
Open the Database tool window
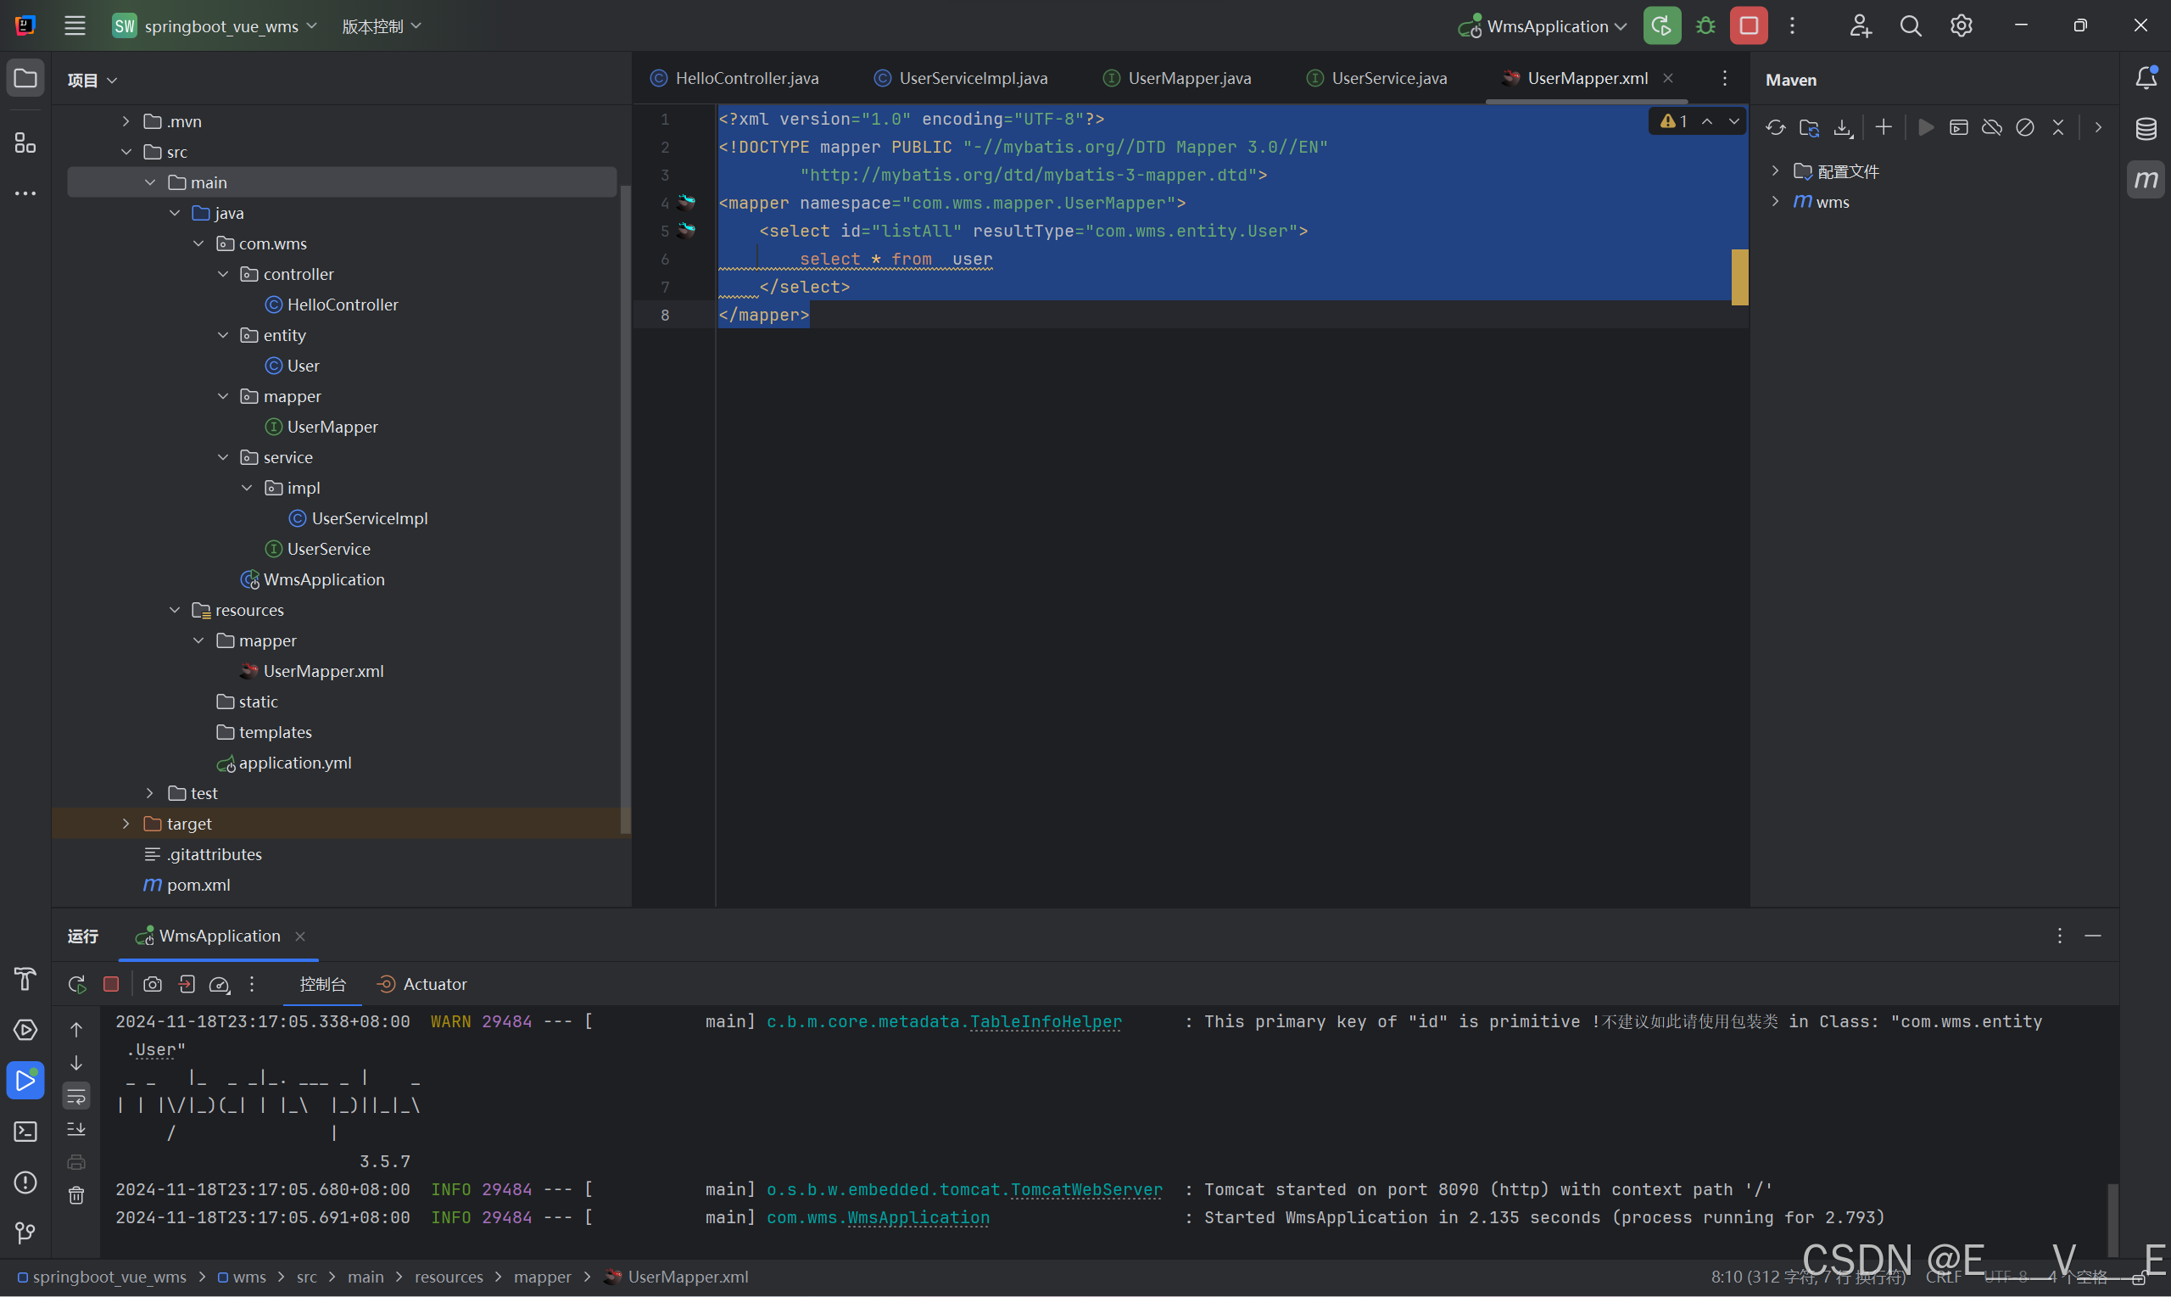(2146, 129)
